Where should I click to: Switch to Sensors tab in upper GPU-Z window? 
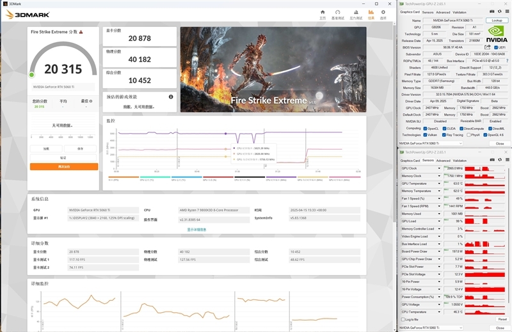click(x=428, y=12)
